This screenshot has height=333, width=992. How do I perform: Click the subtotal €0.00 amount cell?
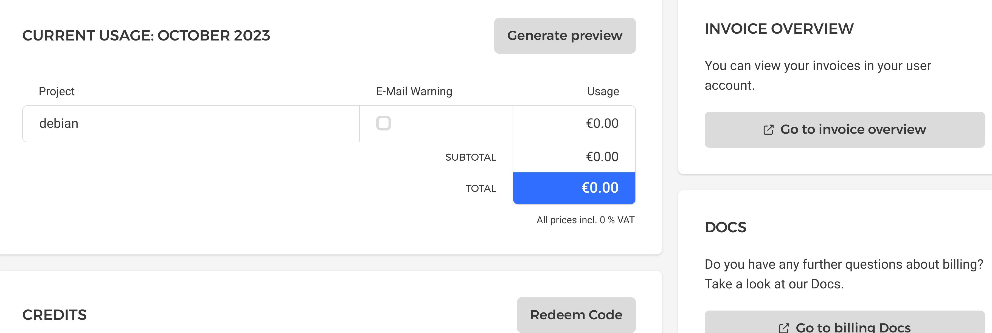(574, 157)
